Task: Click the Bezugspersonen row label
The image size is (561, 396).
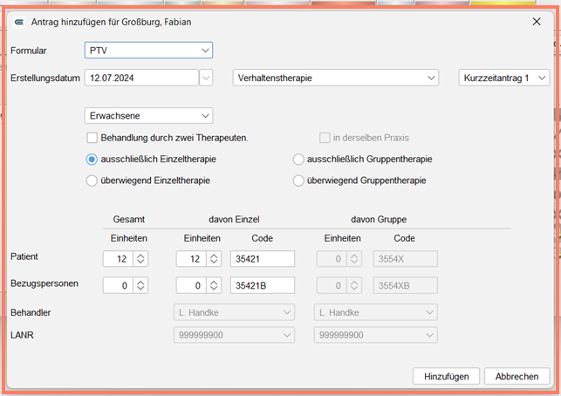Action: coord(44,283)
